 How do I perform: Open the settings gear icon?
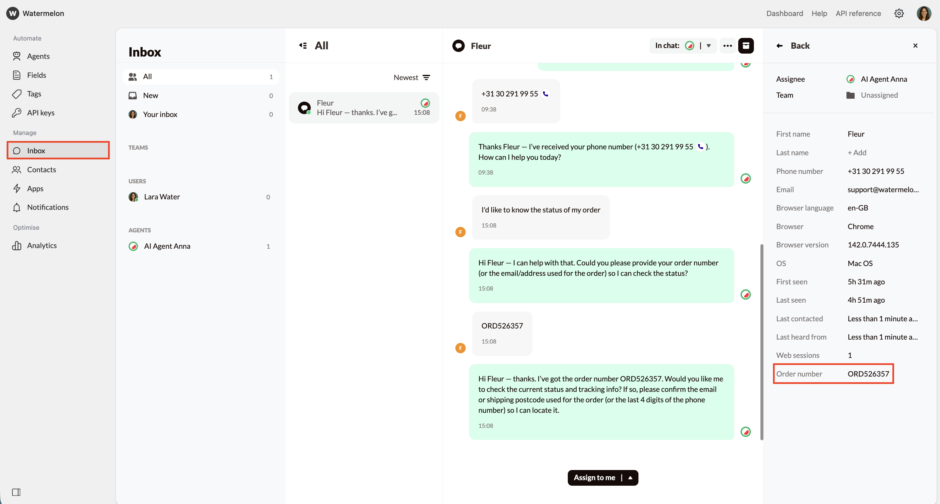899,13
